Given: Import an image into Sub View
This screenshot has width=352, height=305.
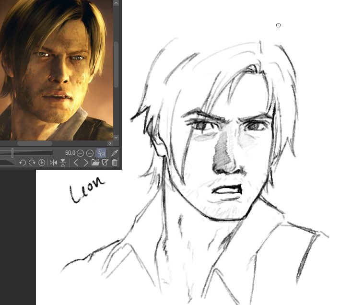Looking at the screenshot, I should [95, 163].
